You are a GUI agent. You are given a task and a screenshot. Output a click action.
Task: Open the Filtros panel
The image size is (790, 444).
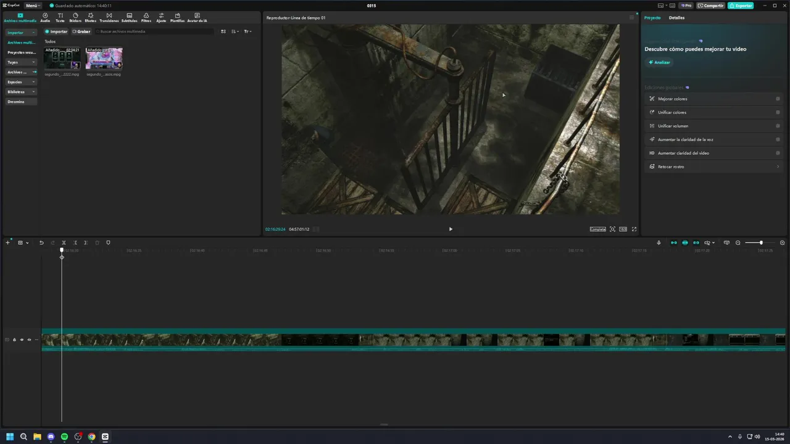coord(146,17)
